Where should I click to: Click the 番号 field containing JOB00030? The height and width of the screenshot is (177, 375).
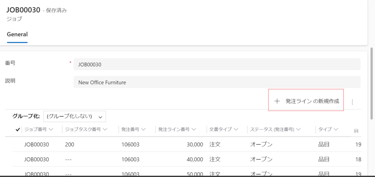click(x=217, y=64)
